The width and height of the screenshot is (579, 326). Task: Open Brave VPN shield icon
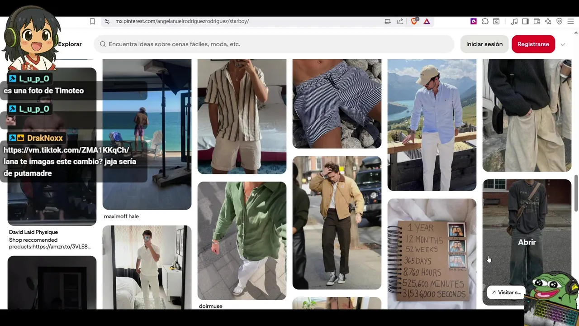(x=560, y=21)
